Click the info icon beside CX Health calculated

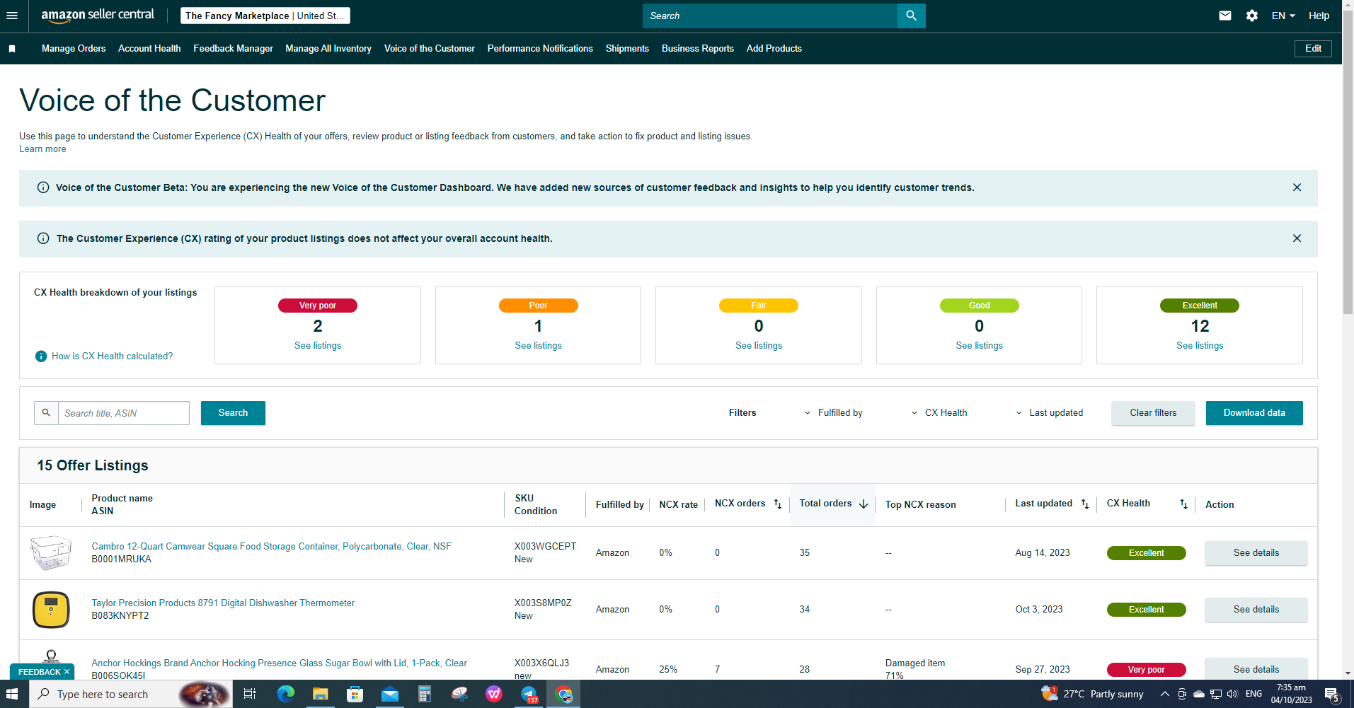(x=41, y=356)
